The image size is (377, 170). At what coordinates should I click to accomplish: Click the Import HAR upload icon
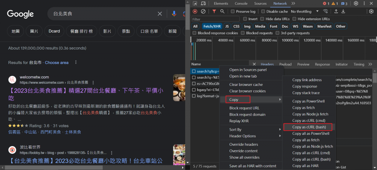pyautogui.click(x=336, y=11)
